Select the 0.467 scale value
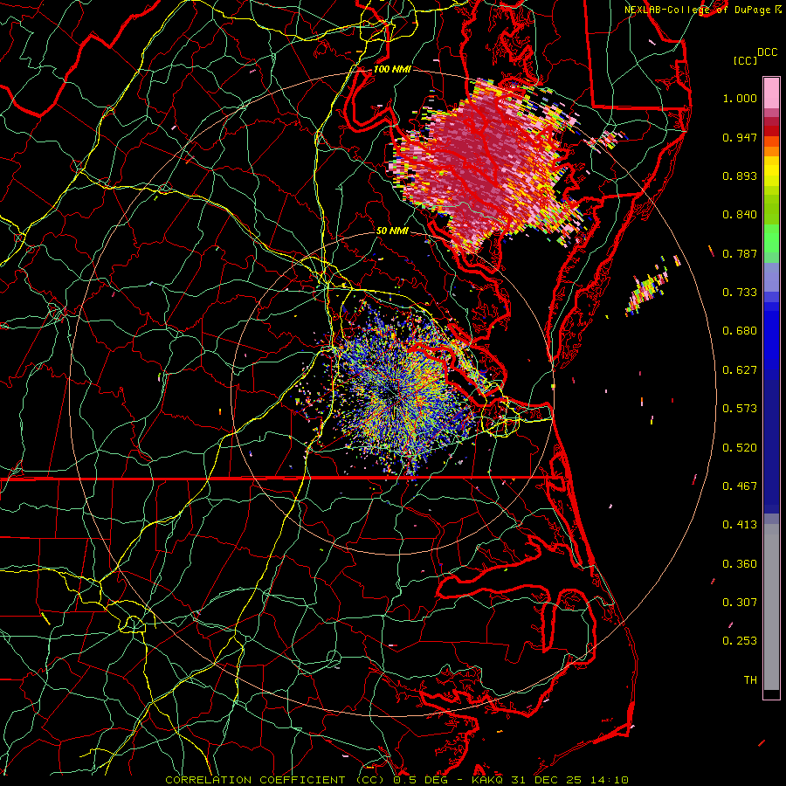 coord(740,486)
